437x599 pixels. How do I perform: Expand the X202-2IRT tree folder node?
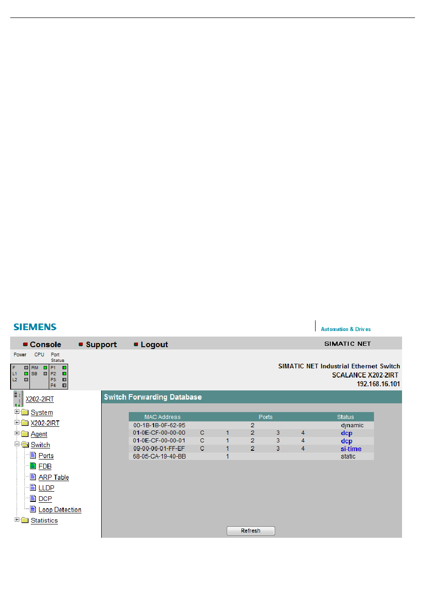coord(17,422)
